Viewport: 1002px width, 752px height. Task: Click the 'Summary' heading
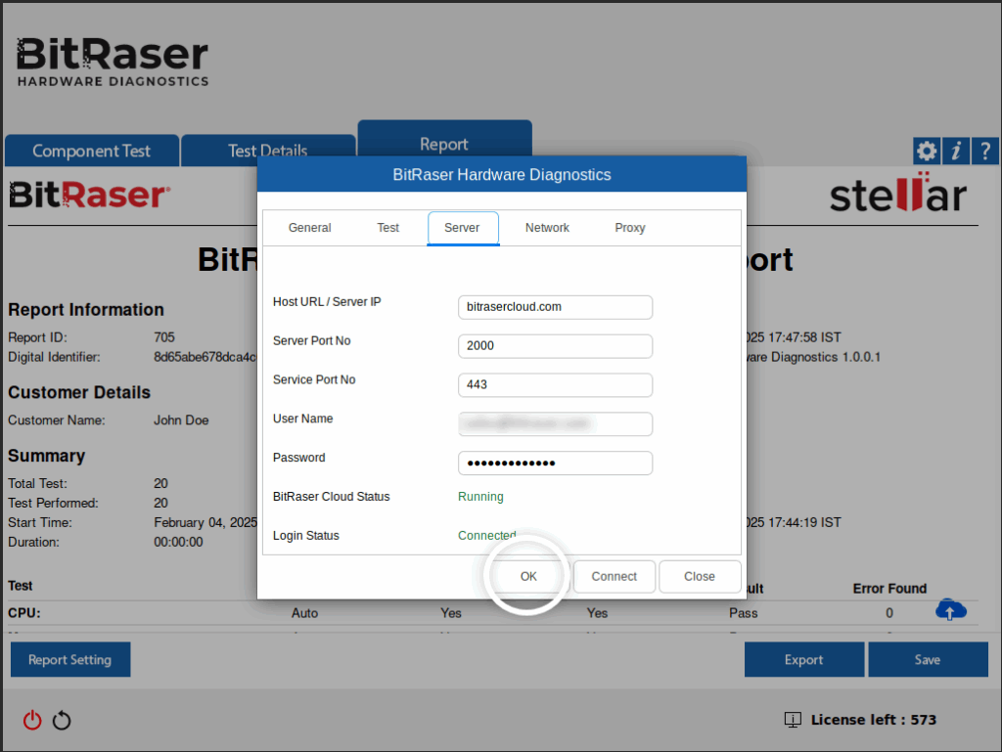47,456
